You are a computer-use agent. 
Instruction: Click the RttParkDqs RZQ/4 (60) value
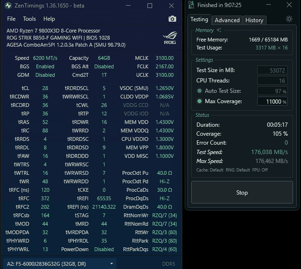click(x=164, y=249)
